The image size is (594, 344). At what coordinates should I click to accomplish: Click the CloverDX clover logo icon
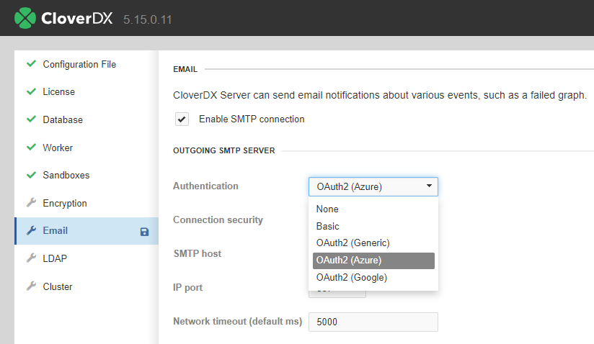coord(25,17)
